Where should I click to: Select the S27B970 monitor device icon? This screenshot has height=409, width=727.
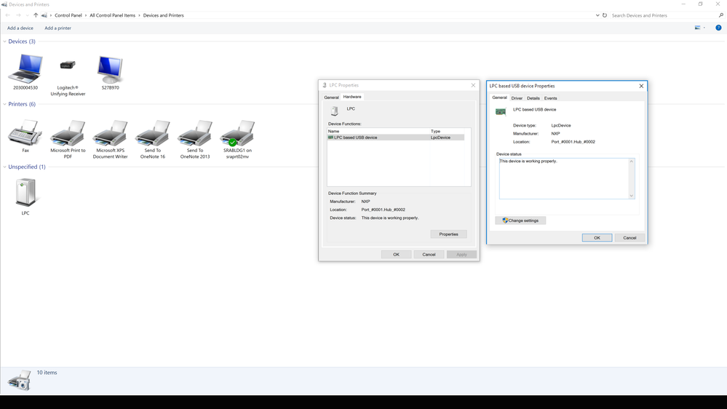pyautogui.click(x=110, y=70)
